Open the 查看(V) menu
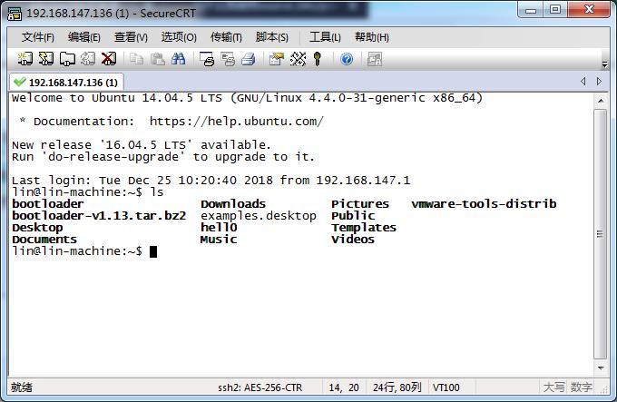 (x=131, y=37)
